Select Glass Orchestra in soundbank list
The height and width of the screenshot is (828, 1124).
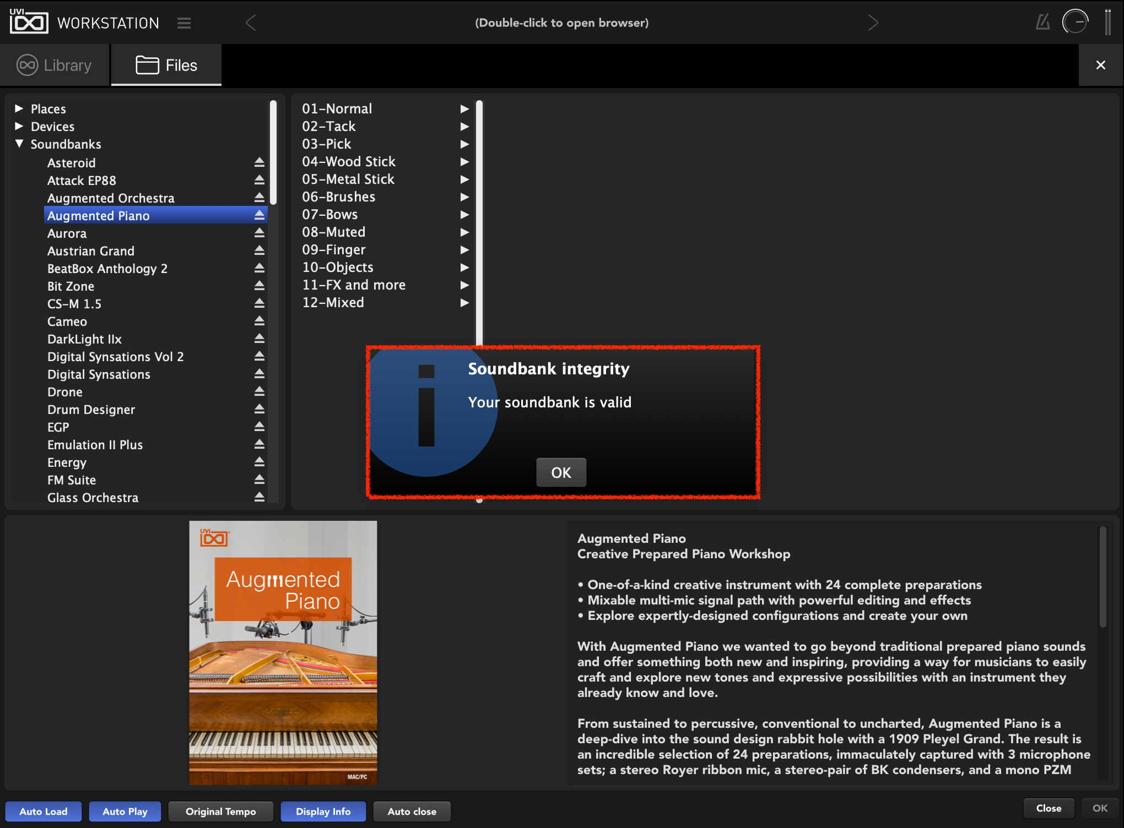(155, 497)
